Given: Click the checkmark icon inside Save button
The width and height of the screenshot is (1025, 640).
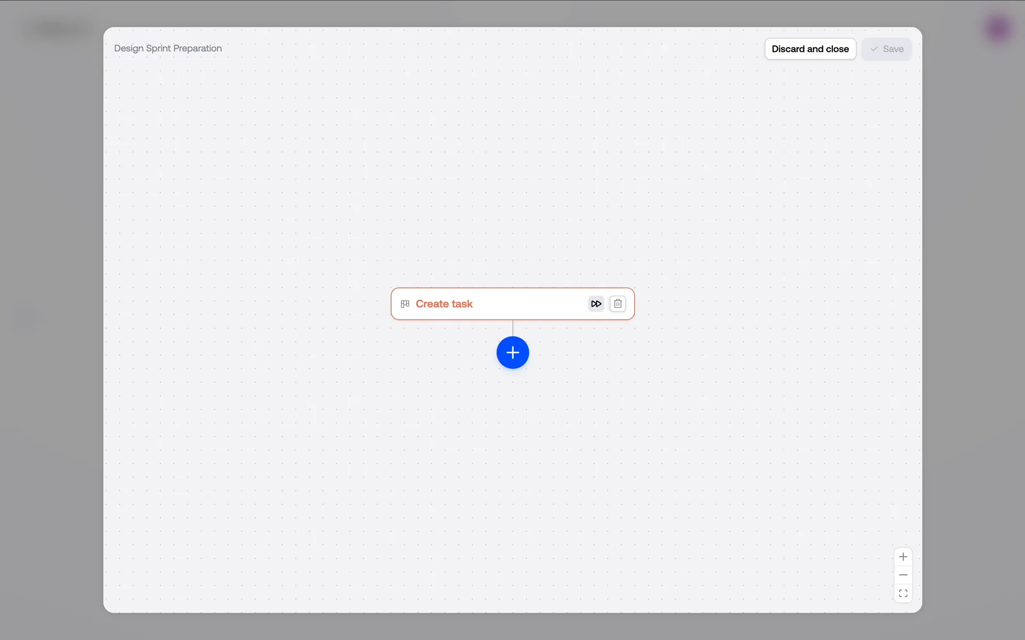Looking at the screenshot, I should click(x=874, y=49).
